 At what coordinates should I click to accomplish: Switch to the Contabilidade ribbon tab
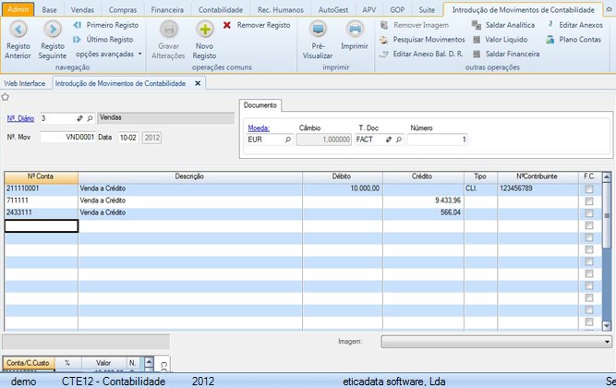(221, 8)
